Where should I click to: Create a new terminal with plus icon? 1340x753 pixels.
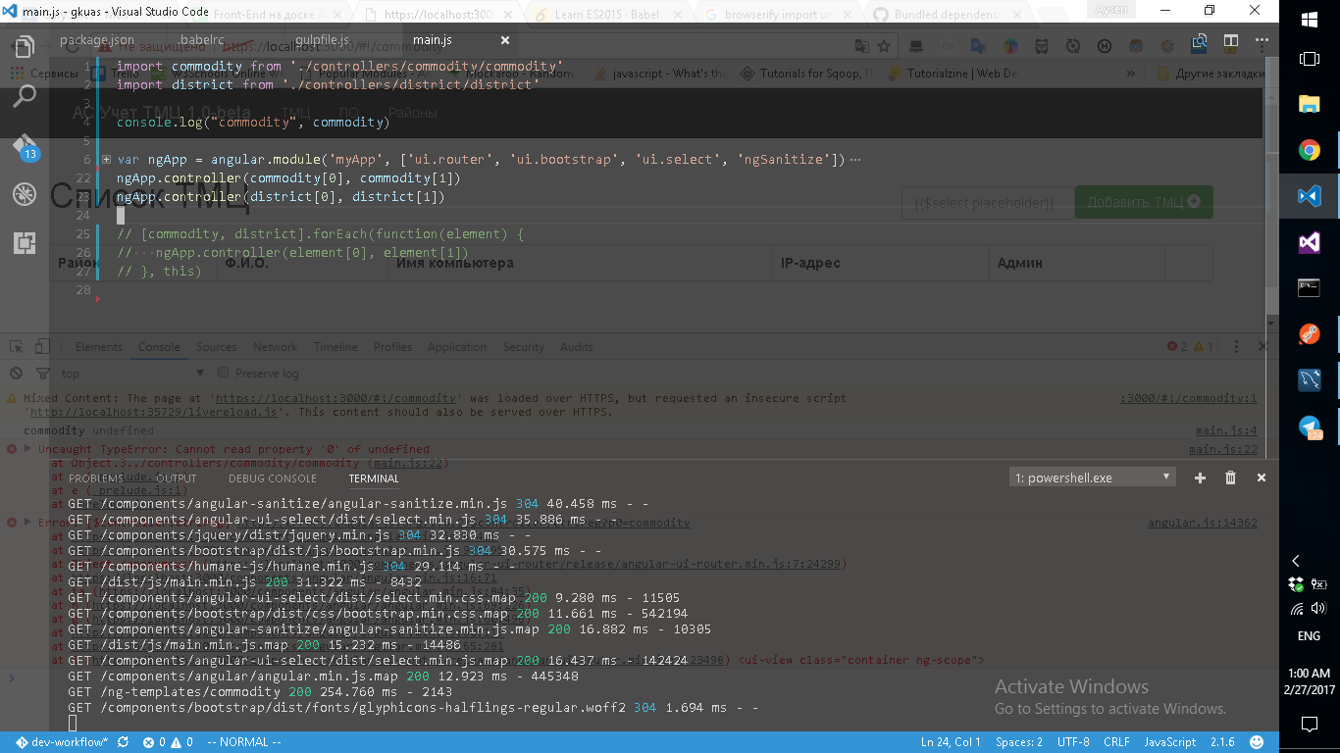click(x=1200, y=477)
